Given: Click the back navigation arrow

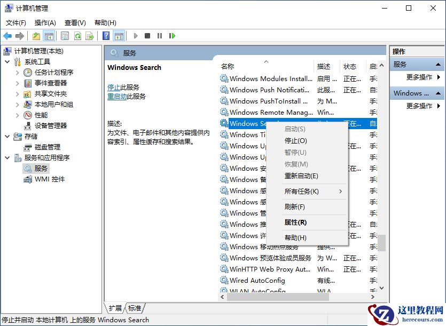Looking at the screenshot, I should [x=7, y=36].
